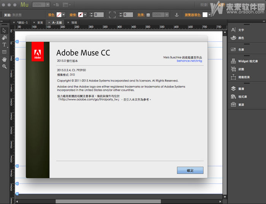Open the view options dropdown in the top bar
The height and width of the screenshot is (204, 266).
tap(66, 5)
